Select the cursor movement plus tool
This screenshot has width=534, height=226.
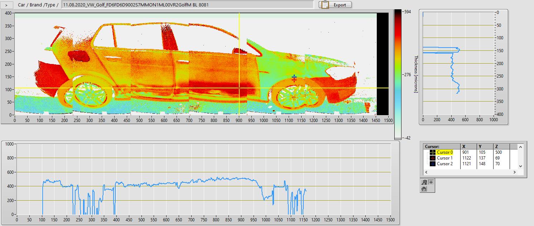click(x=431, y=182)
